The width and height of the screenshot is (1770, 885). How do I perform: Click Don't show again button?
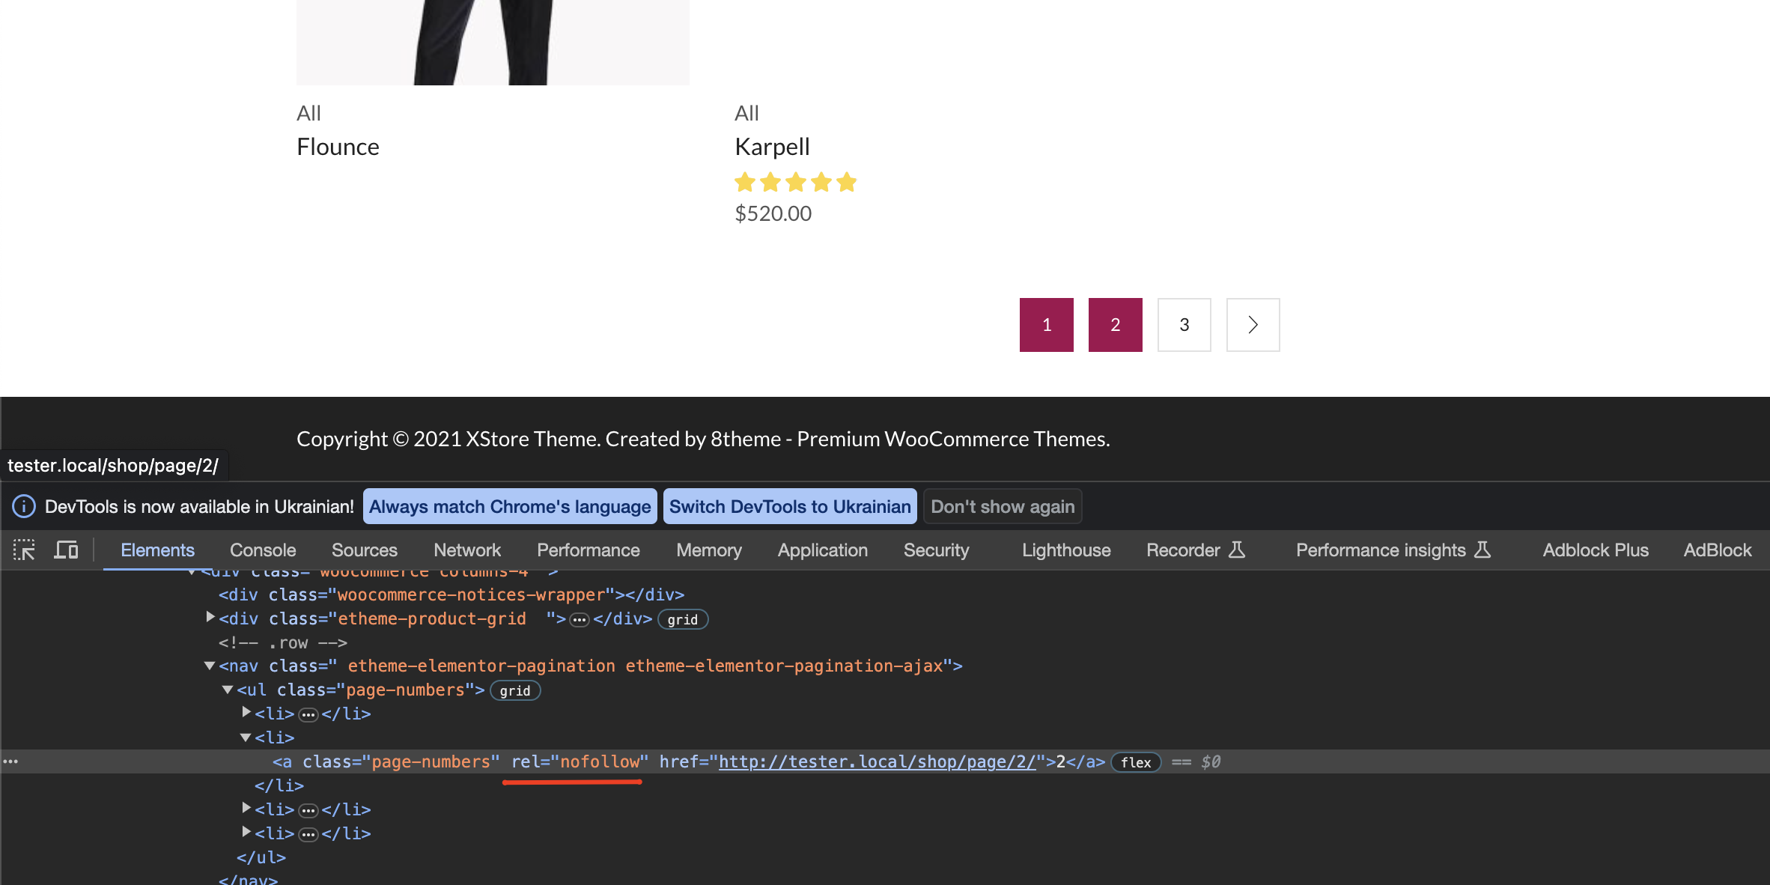(x=1003, y=507)
